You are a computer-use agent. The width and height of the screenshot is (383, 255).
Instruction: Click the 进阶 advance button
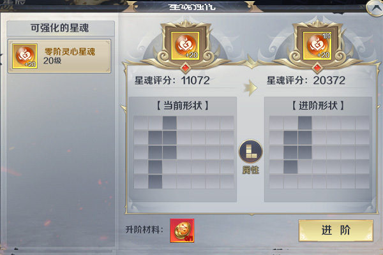(x=336, y=230)
